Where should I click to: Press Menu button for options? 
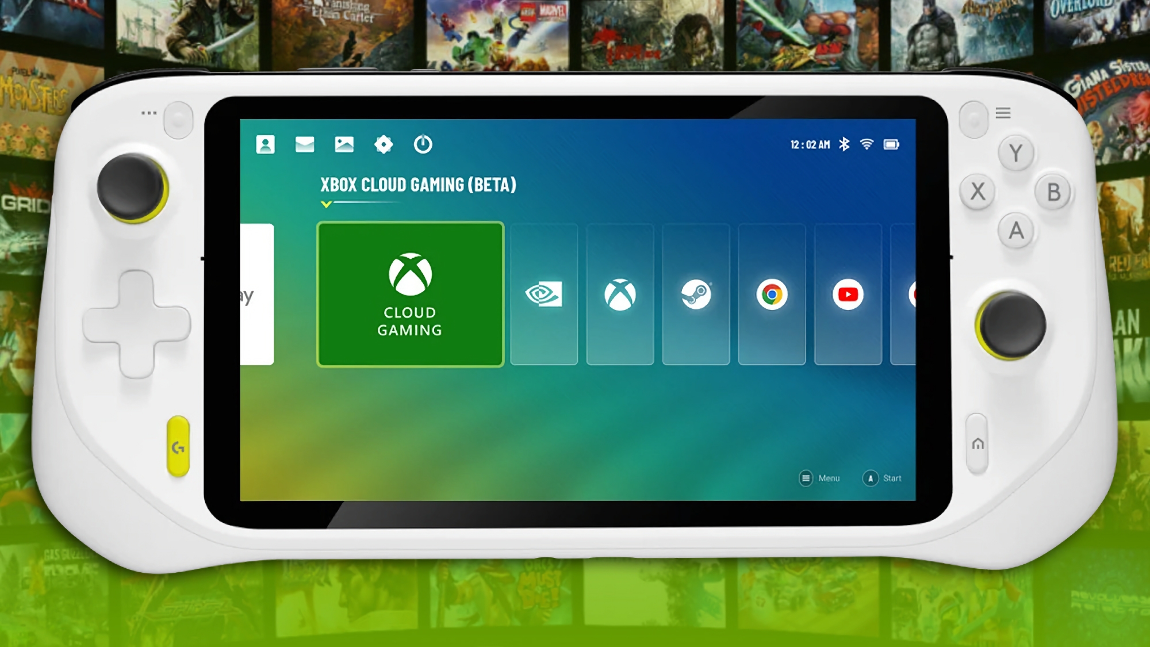click(x=806, y=478)
